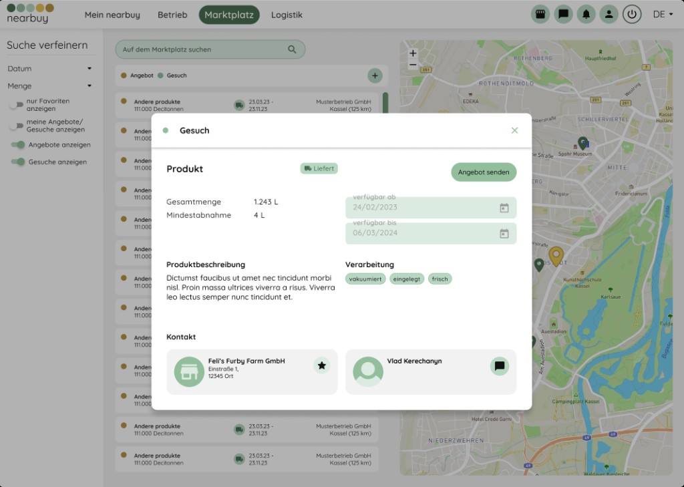Screen dimensions: 684x487
Task: Click the search magnifier icon
Action: [x=292, y=49]
